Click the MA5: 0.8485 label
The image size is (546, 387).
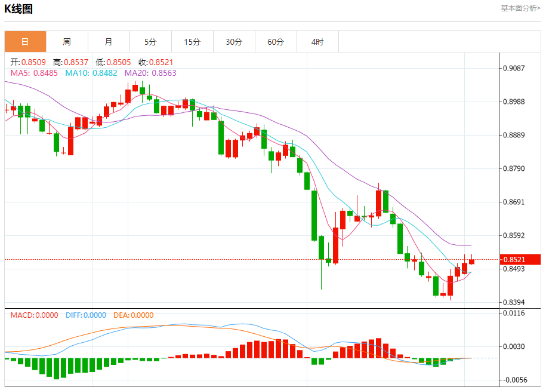(34, 73)
